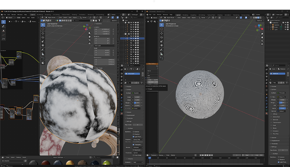Hide the Camera object in right outliner
Viewport: 290px width, 167px height.
(285, 25)
